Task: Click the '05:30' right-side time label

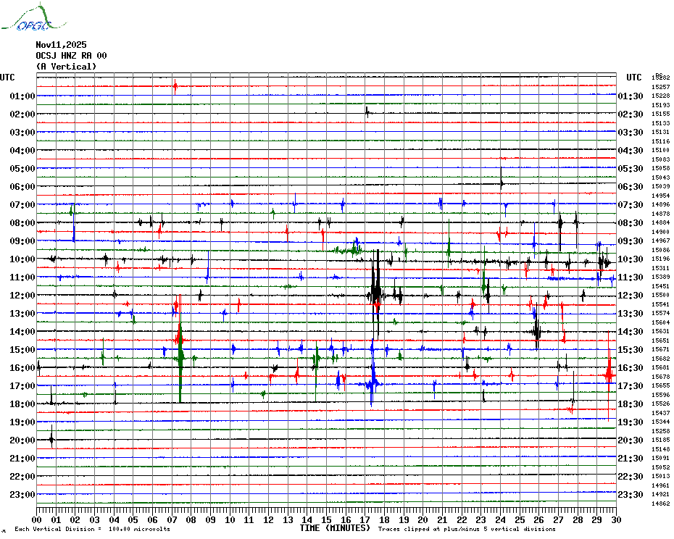Action: pos(631,169)
